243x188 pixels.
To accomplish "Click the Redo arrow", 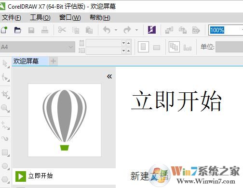I will click(x=127, y=30).
